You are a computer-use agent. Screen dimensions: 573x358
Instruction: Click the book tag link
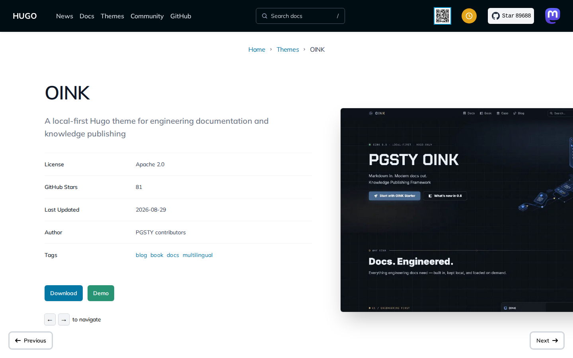tap(157, 255)
